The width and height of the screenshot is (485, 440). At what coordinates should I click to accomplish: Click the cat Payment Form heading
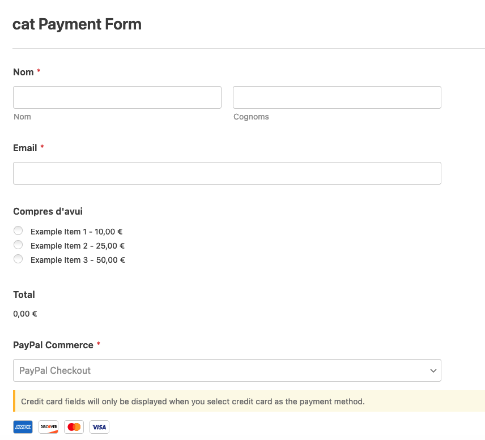tap(77, 24)
